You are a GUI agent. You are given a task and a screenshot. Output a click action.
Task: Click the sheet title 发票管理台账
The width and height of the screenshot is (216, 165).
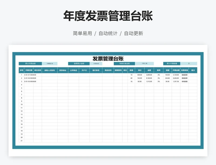click(x=108, y=59)
